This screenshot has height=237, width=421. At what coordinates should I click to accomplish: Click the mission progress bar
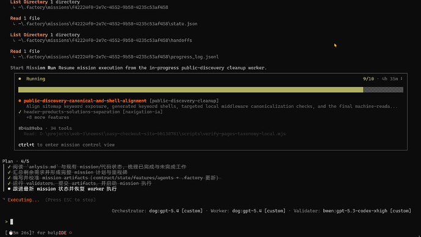[210, 90]
